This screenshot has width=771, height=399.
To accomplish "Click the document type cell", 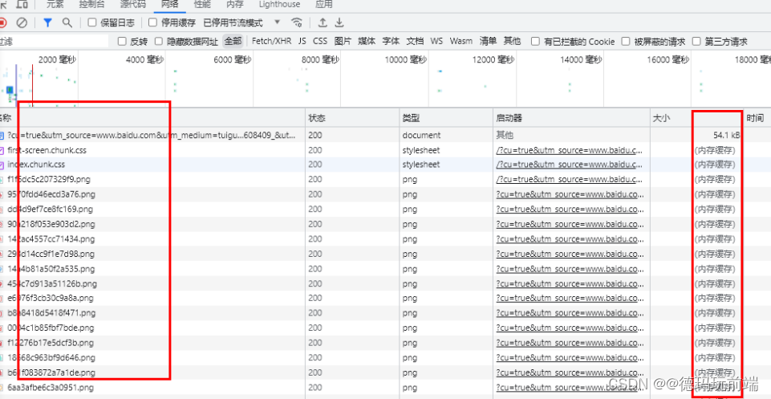I will pyautogui.click(x=421, y=135).
